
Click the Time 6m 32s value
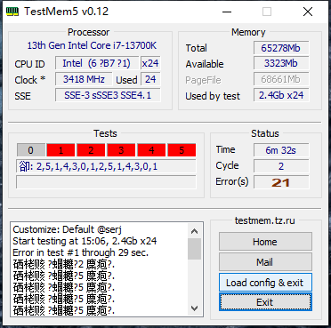point(281,150)
